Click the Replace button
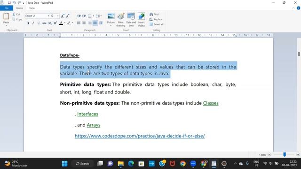The height and width of the screenshot is (169, 301). tap(156, 19)
